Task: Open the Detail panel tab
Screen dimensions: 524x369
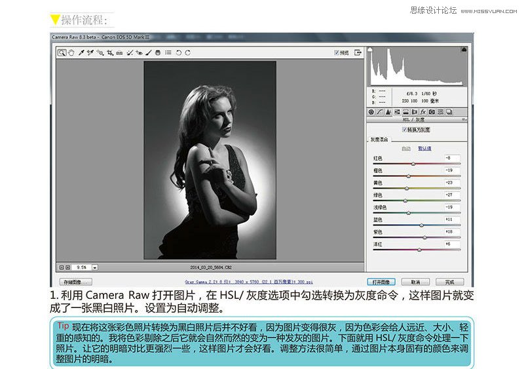Action: click(388, 112)
